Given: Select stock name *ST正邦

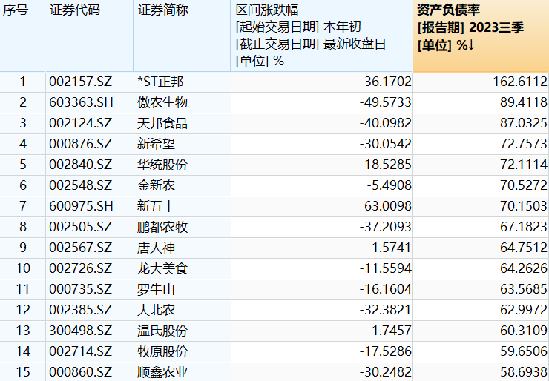Looking at the screenshot, I should click(160, 82).
